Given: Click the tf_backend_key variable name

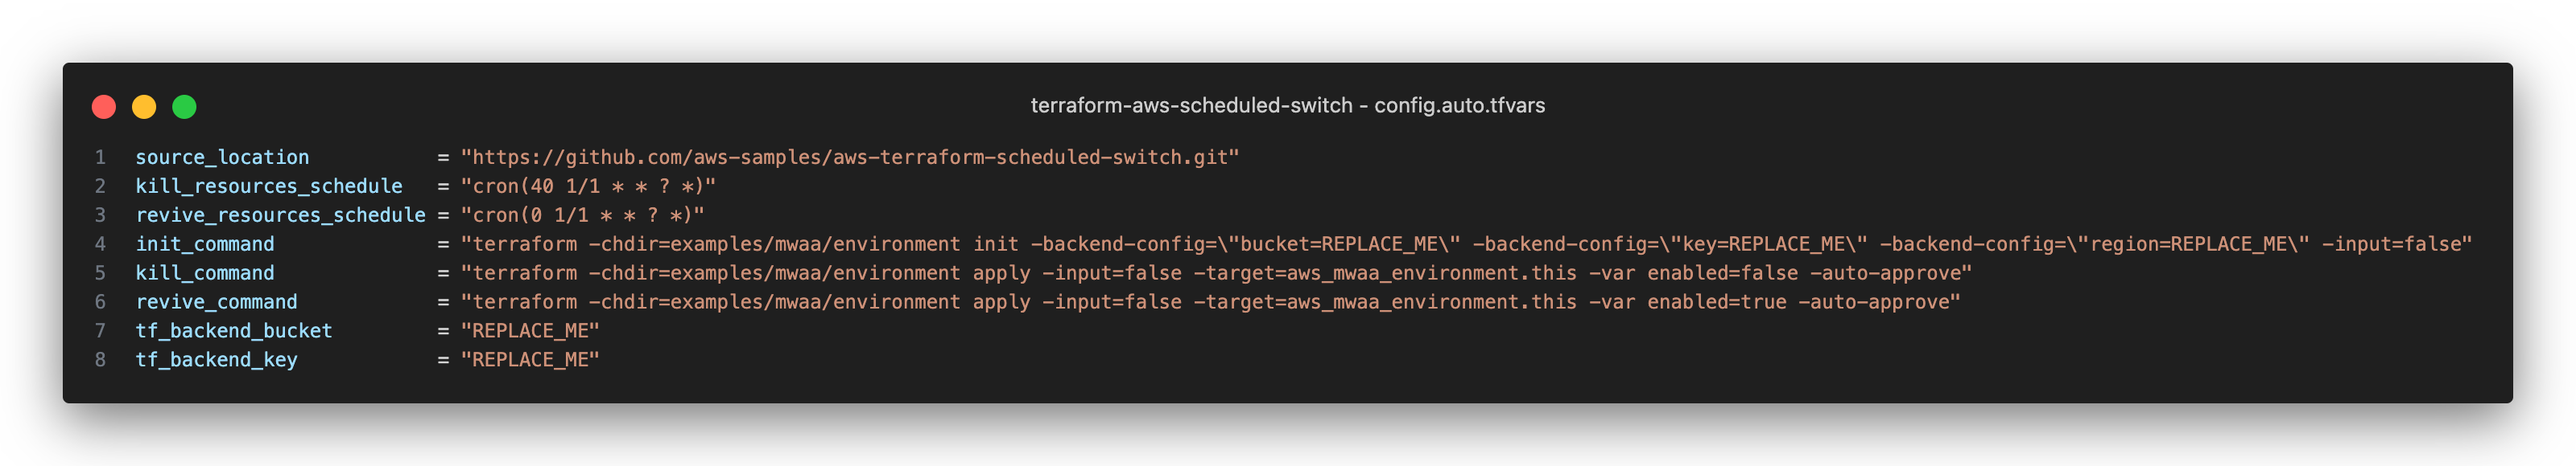Looking at the screenshot, I should [216, 360].
